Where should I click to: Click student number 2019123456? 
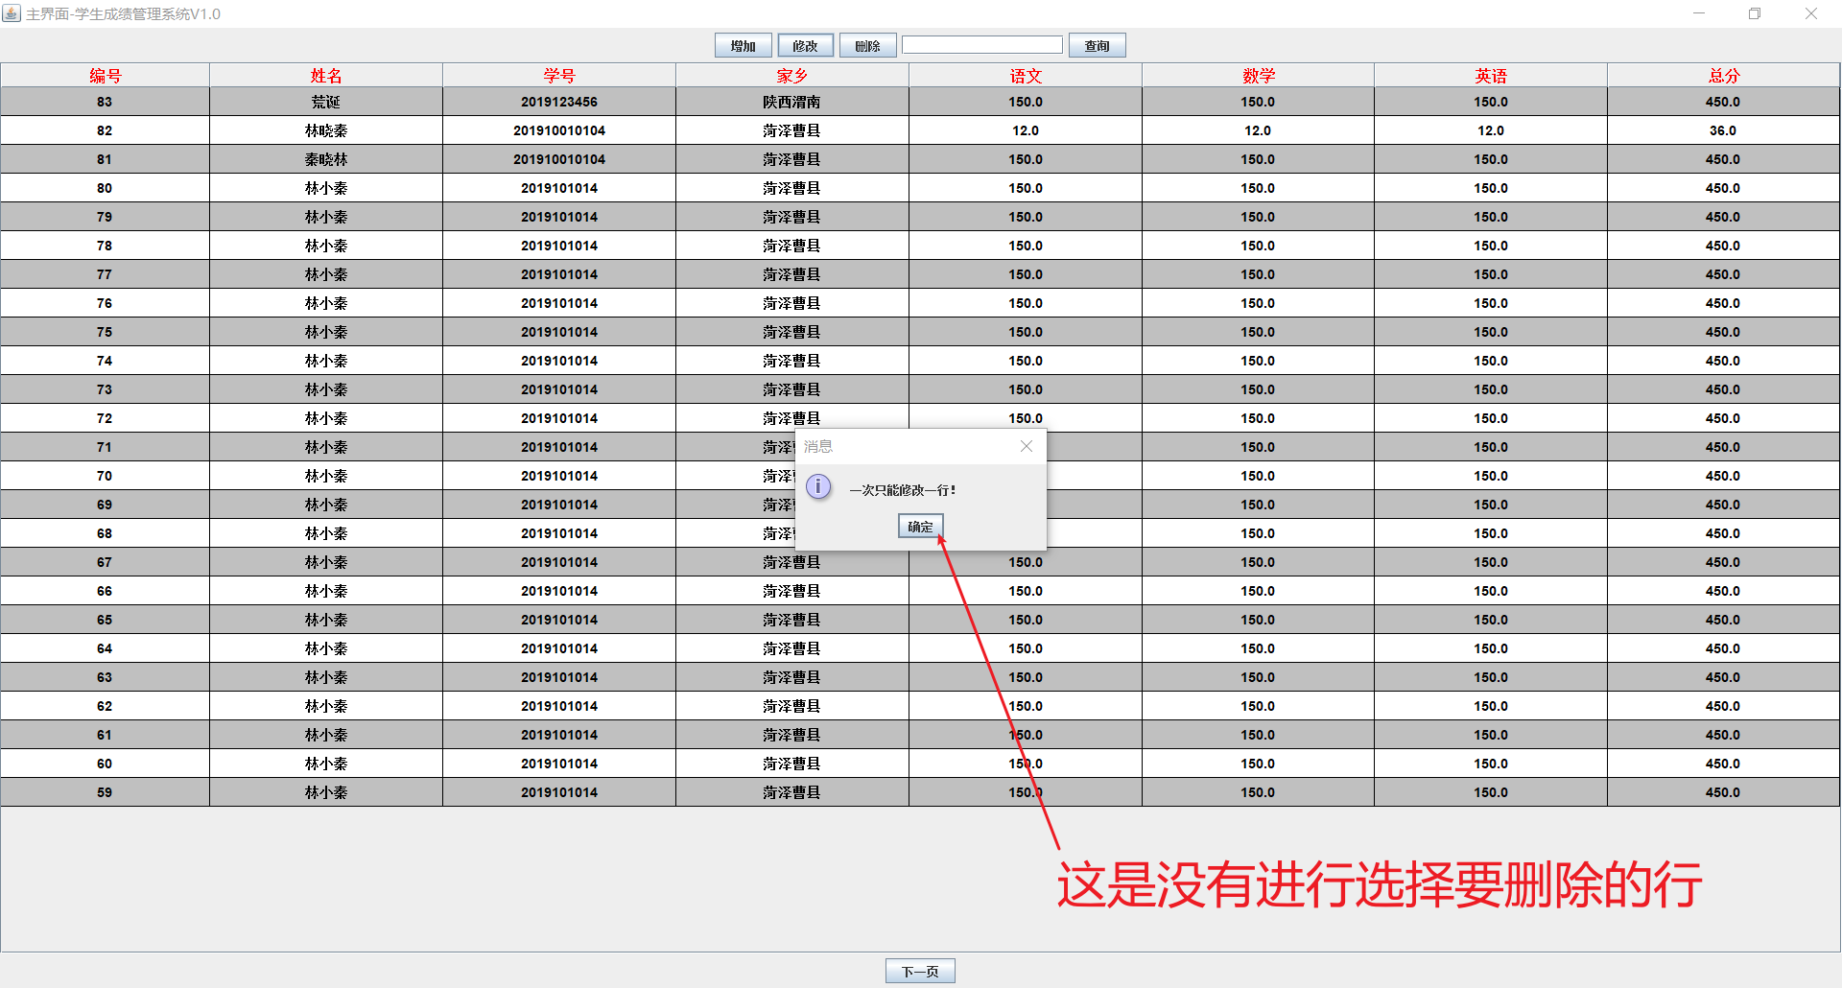tap(559, 102)
